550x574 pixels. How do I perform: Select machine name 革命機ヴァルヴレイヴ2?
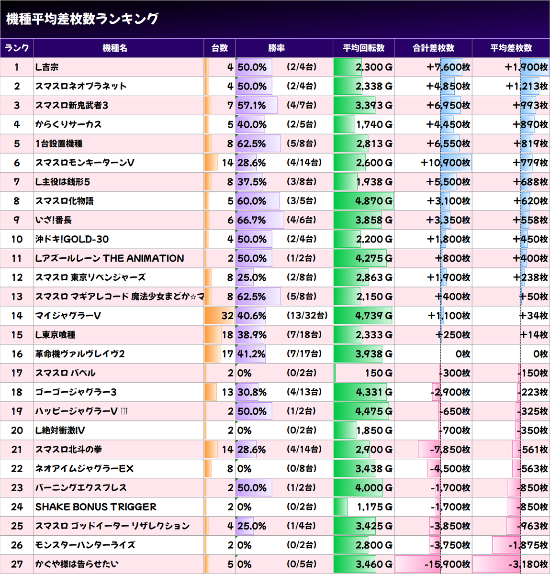80,354
